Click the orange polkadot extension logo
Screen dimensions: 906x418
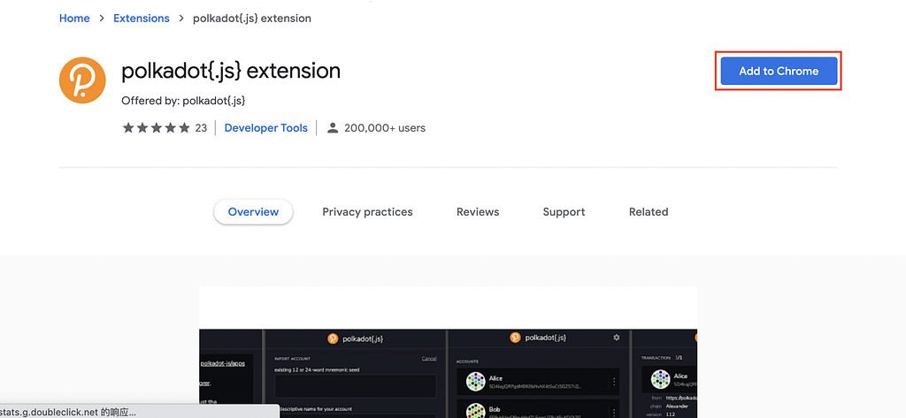82,80
